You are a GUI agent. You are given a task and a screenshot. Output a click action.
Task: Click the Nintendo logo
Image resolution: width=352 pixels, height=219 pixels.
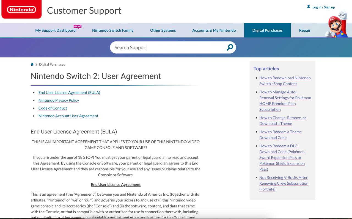[21, 10]
